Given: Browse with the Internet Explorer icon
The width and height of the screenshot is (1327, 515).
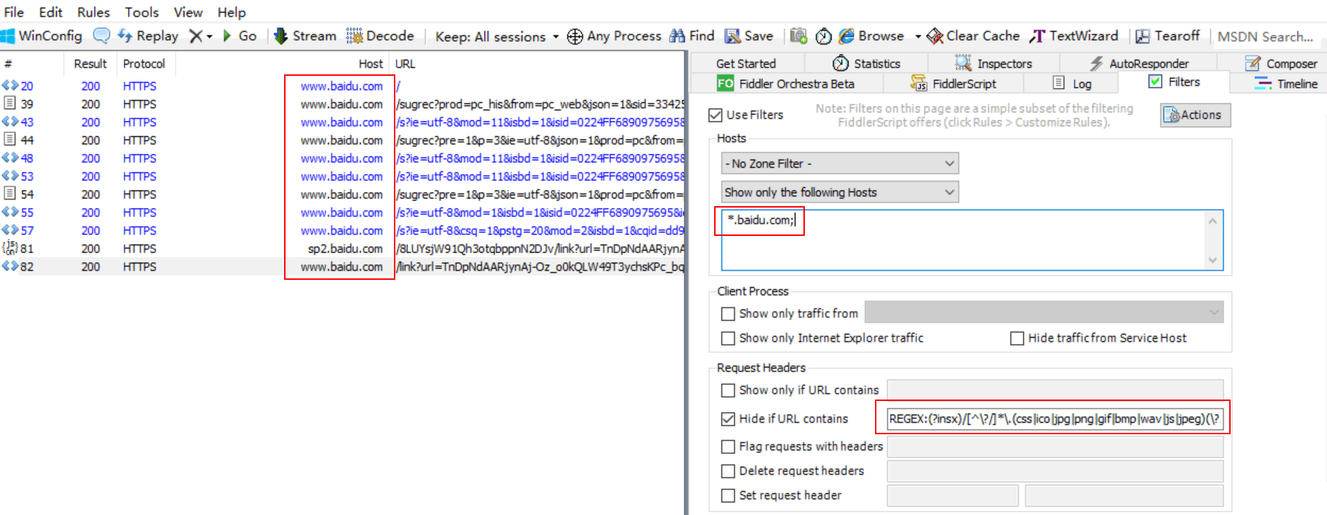Looking at the screenshot, I should 847,35.
